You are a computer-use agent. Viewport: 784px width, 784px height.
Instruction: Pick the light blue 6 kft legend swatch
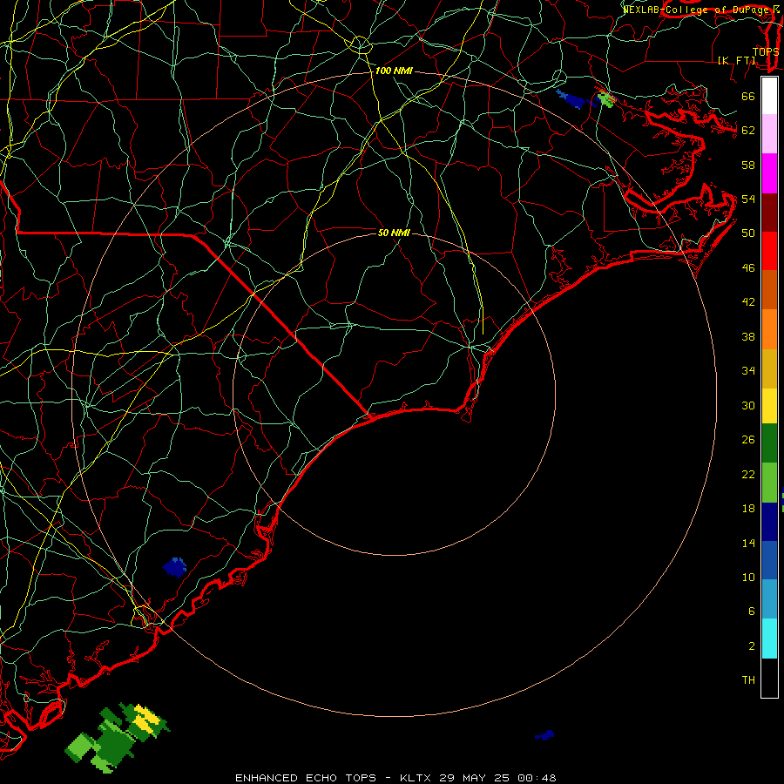click(x=769, y=599)
